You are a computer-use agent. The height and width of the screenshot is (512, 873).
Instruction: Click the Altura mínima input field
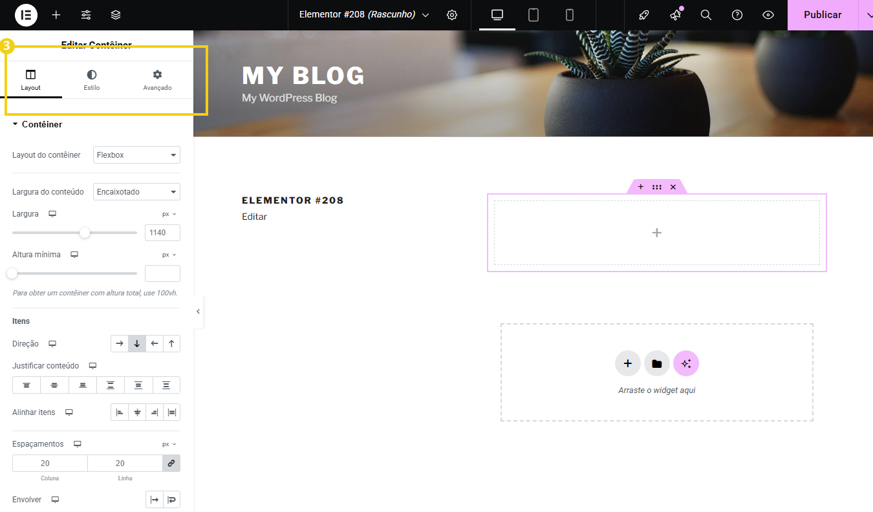tap(162, 273)
